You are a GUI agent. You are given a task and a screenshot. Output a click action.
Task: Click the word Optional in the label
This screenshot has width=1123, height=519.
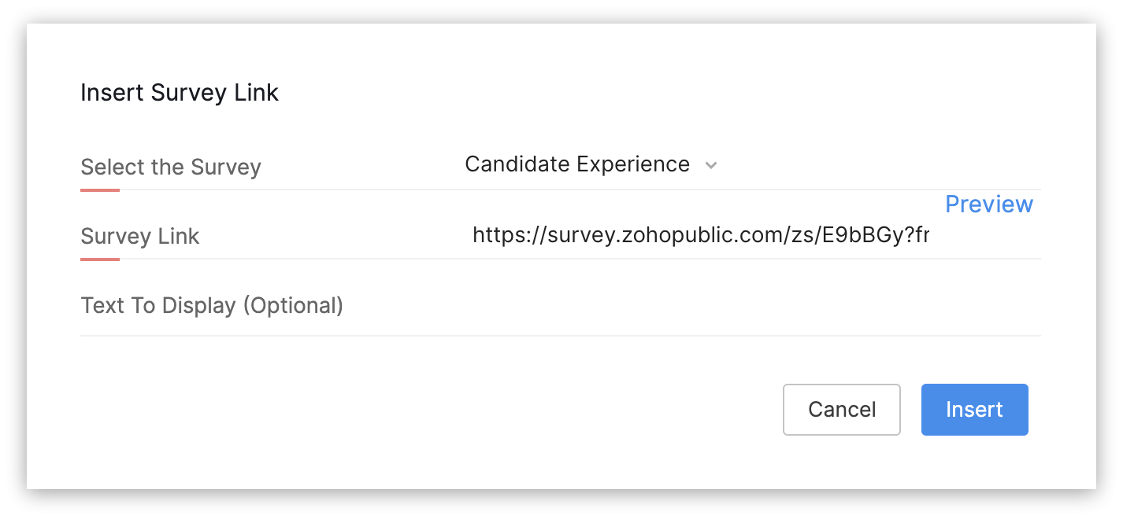pos(292,305)
